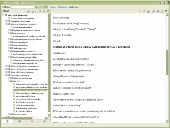This screenshot has height=128, width=170.
Task: Maximize the content pane
Action: coord(166,11)
